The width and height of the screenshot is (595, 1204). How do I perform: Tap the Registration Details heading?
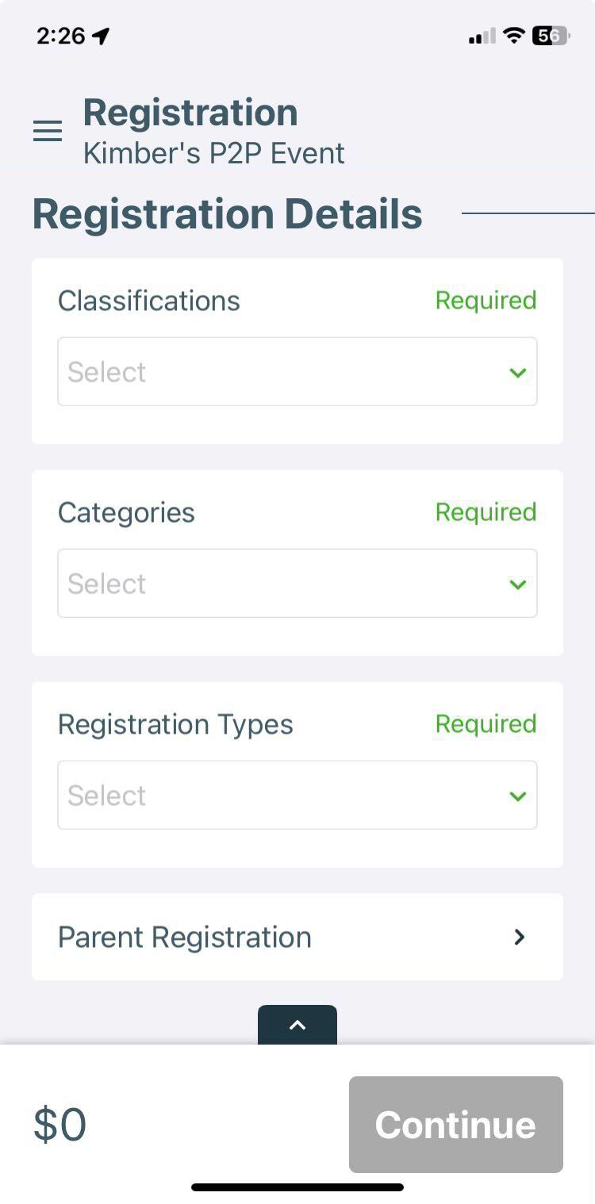point(228,214)
